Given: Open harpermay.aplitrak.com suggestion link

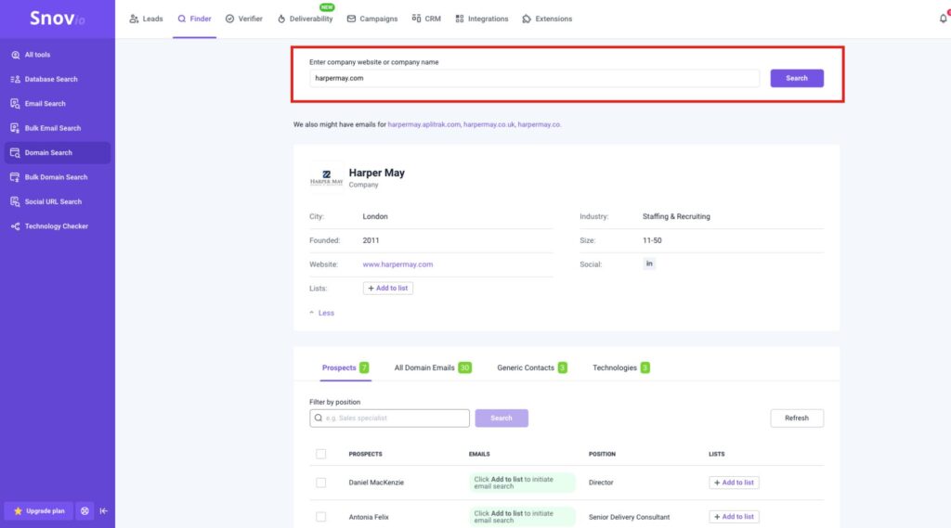Looking at the screenshot, I should [x=423, y=124].
